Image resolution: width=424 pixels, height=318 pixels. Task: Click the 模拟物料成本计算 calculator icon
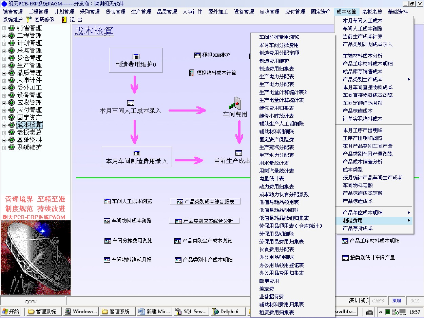pyautogui.click(x=192, y=73)
